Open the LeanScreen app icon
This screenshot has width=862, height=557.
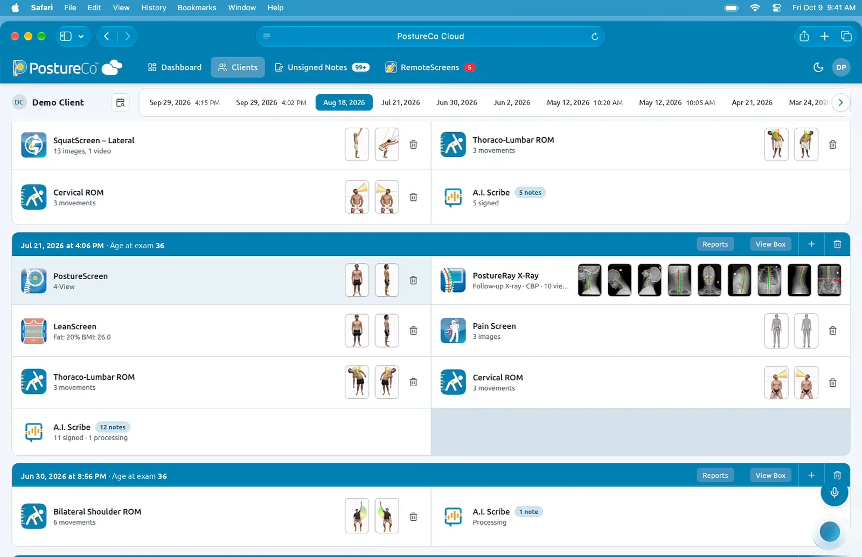click(33, 331)
